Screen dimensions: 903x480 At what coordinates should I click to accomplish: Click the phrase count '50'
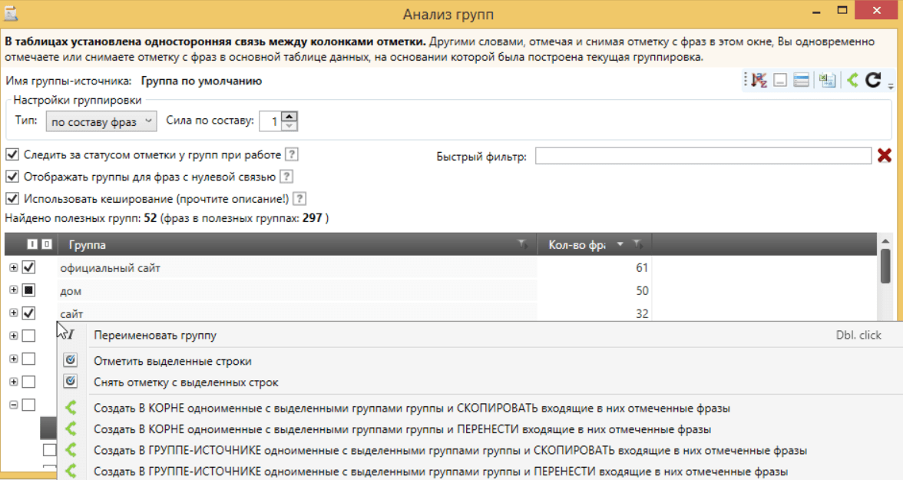click(x=642, y=291)
